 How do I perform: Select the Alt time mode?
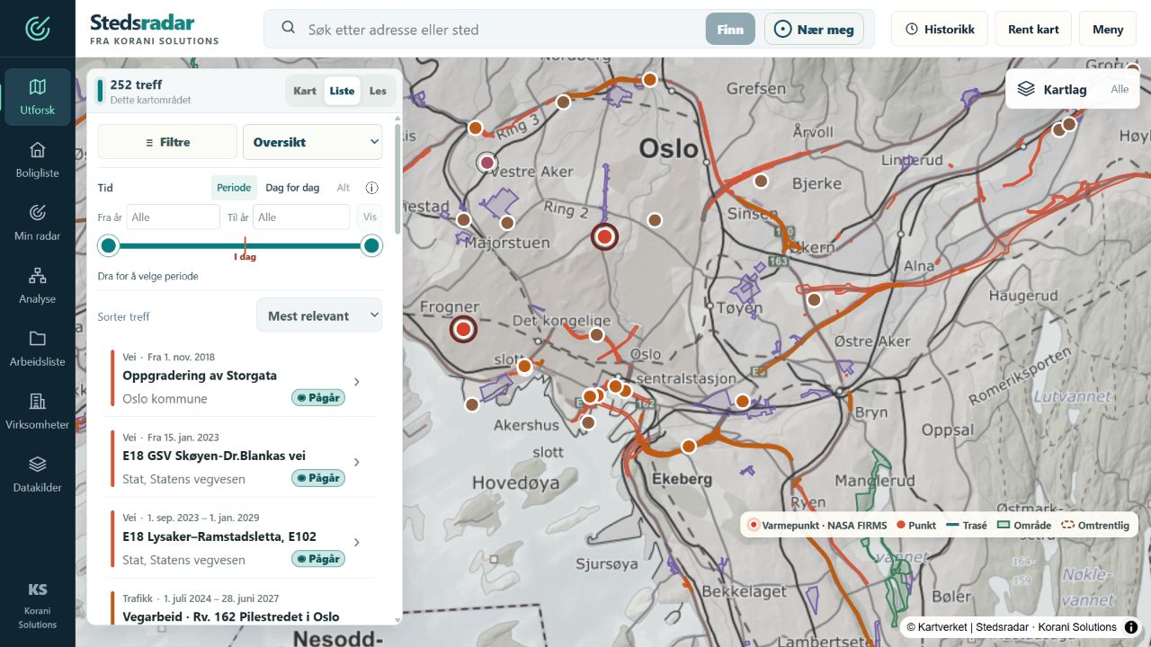point(344,188)
